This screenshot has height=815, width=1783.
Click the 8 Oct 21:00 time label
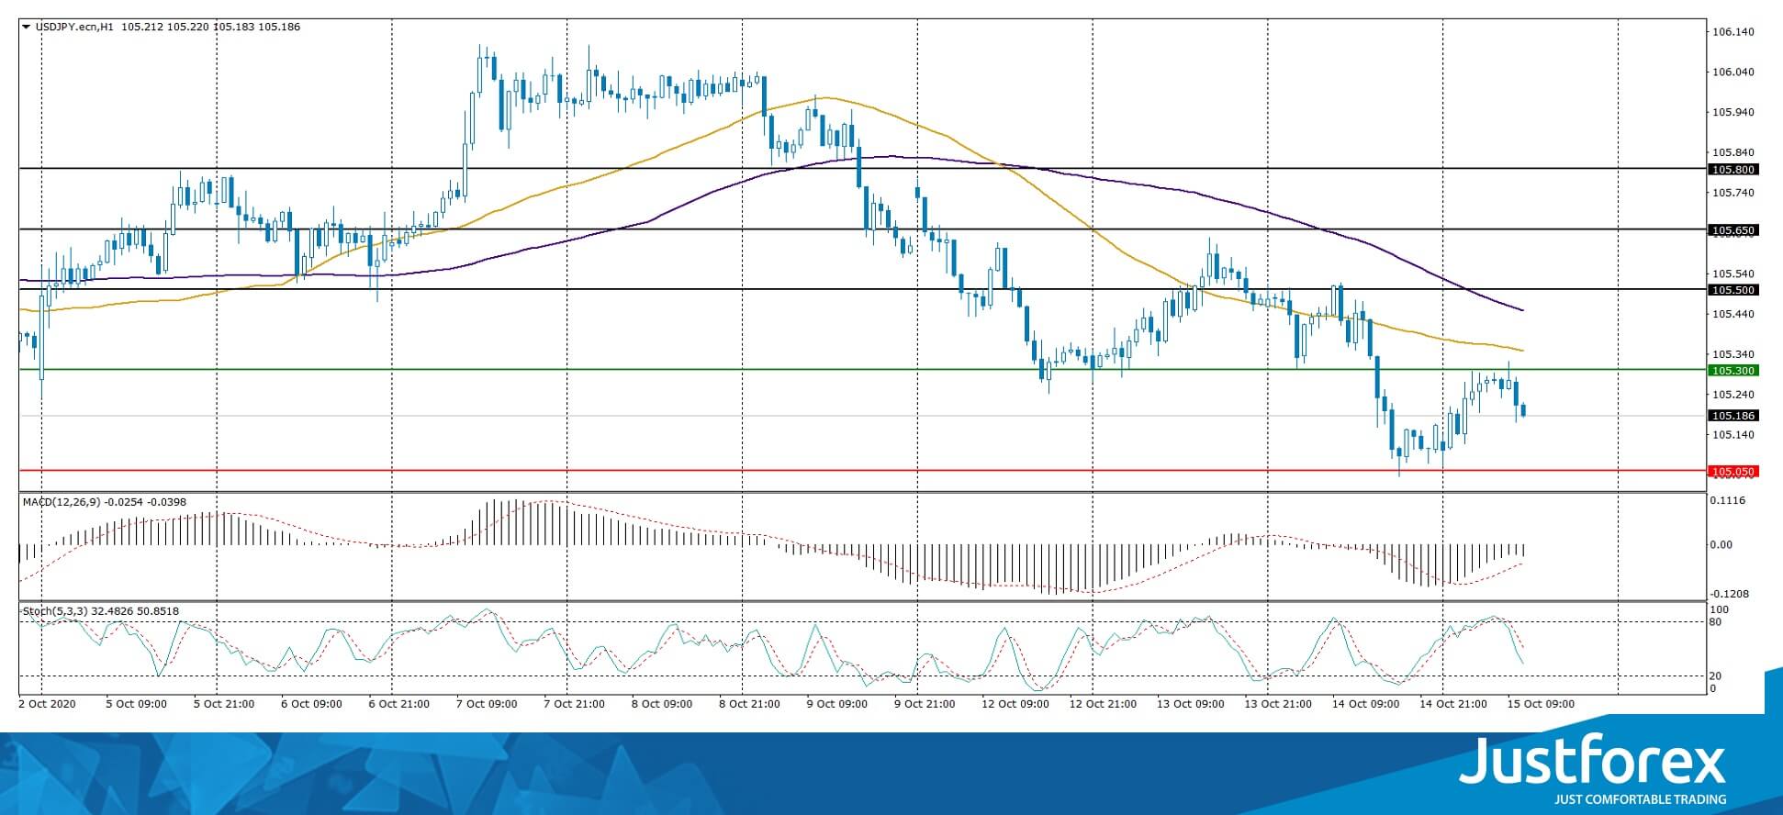[x=750, y=705]
